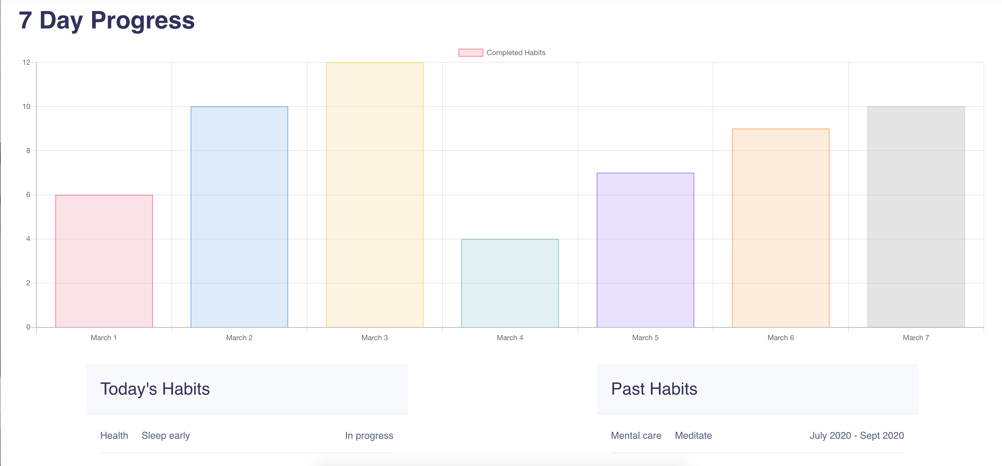Click the 7 Day Progress heading

coord(107,20)
